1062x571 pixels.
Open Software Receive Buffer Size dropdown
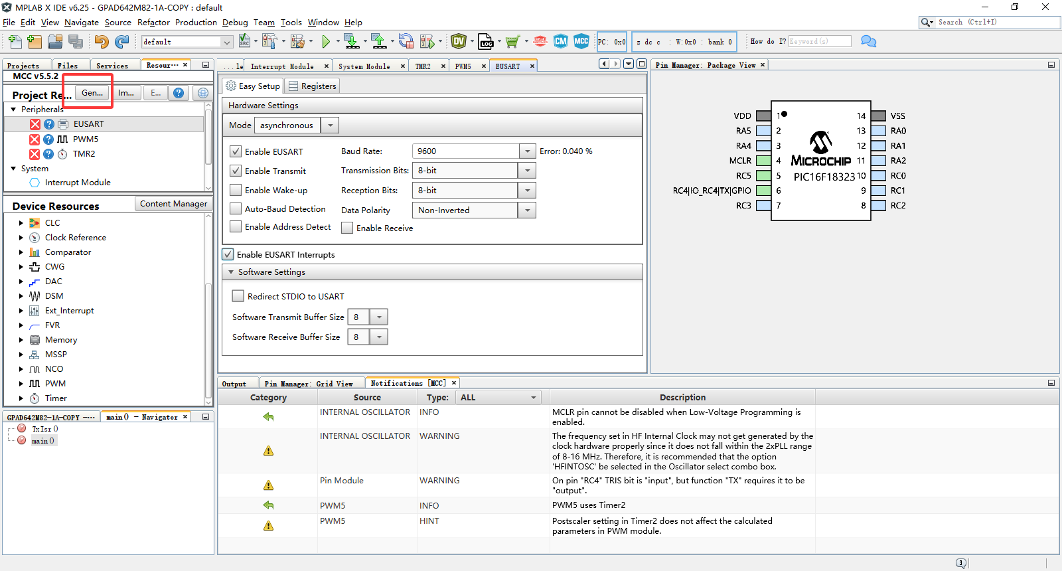click(379, 337)
